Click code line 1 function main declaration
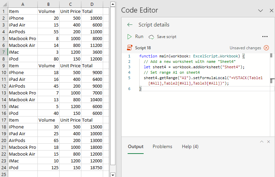Viewport: 275px width, 177px height. 192,56
